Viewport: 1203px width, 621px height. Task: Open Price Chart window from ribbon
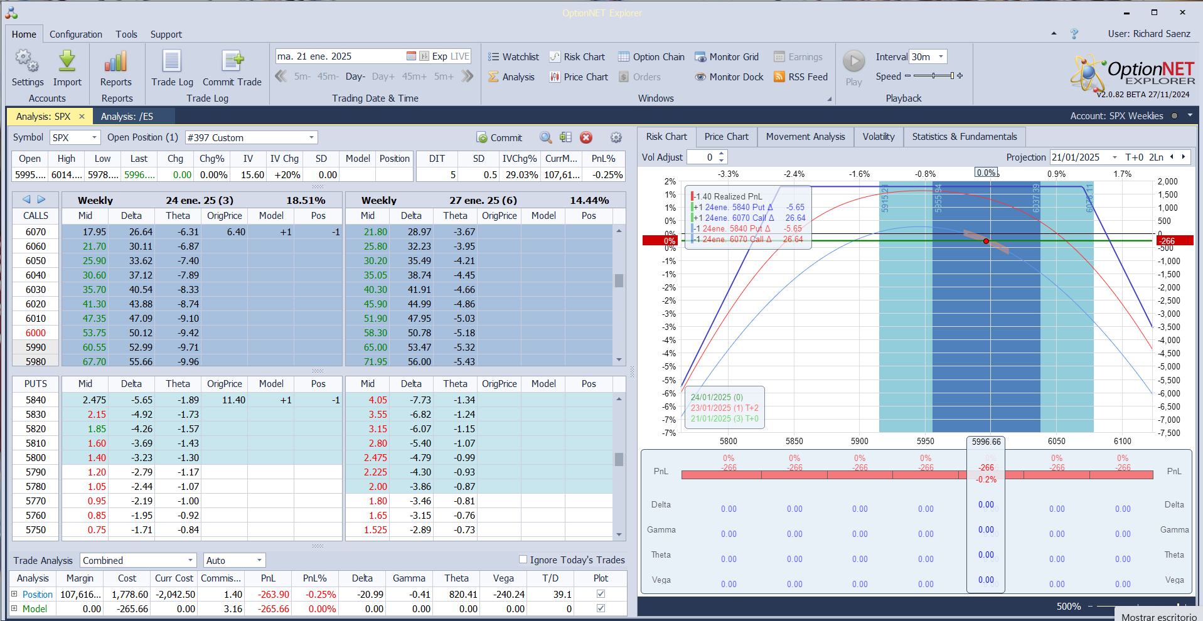[579, 77]
